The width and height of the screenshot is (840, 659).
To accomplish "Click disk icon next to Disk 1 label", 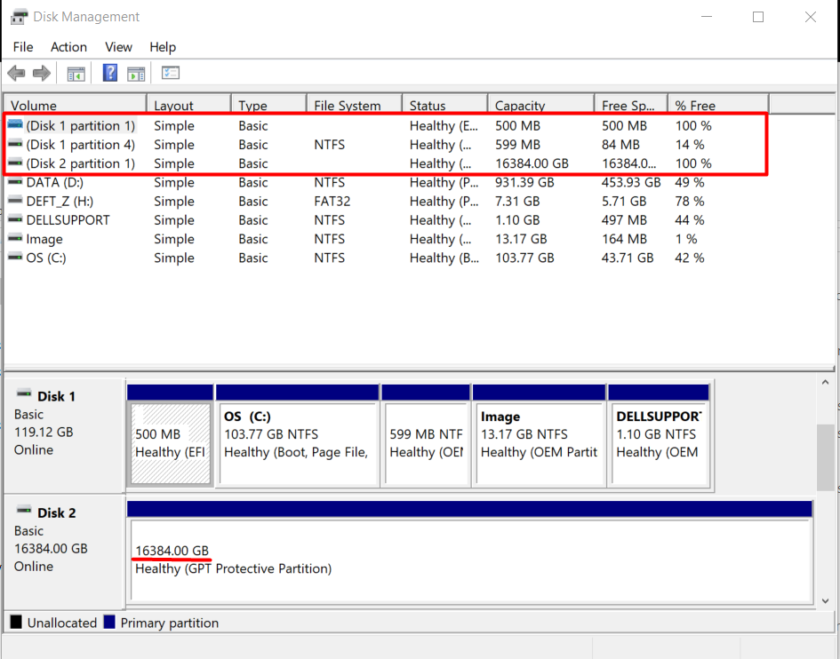I will (x=24, y=394).
